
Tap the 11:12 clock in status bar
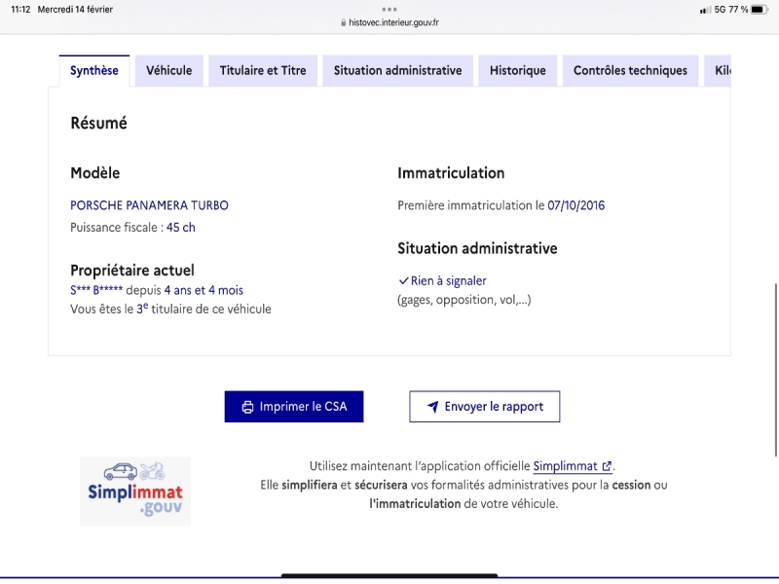20,10
